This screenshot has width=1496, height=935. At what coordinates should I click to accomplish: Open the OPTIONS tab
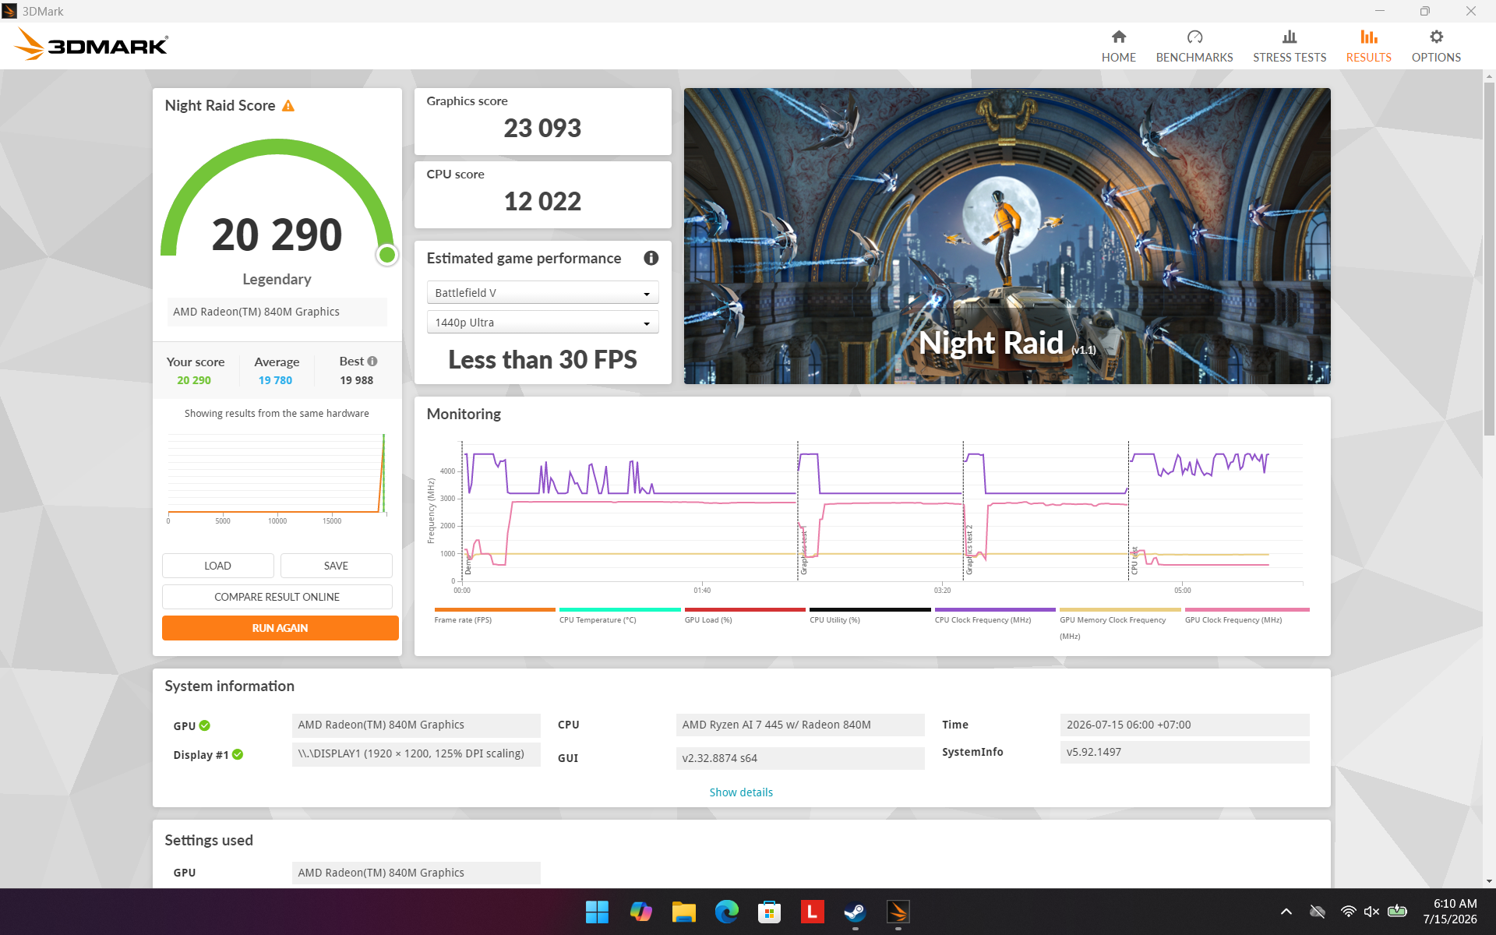(1435, 46)
